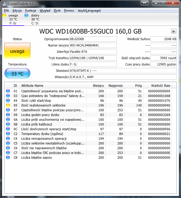Open the Język(Language) menu
181x198 pixels.
click(x=89, y=11)
